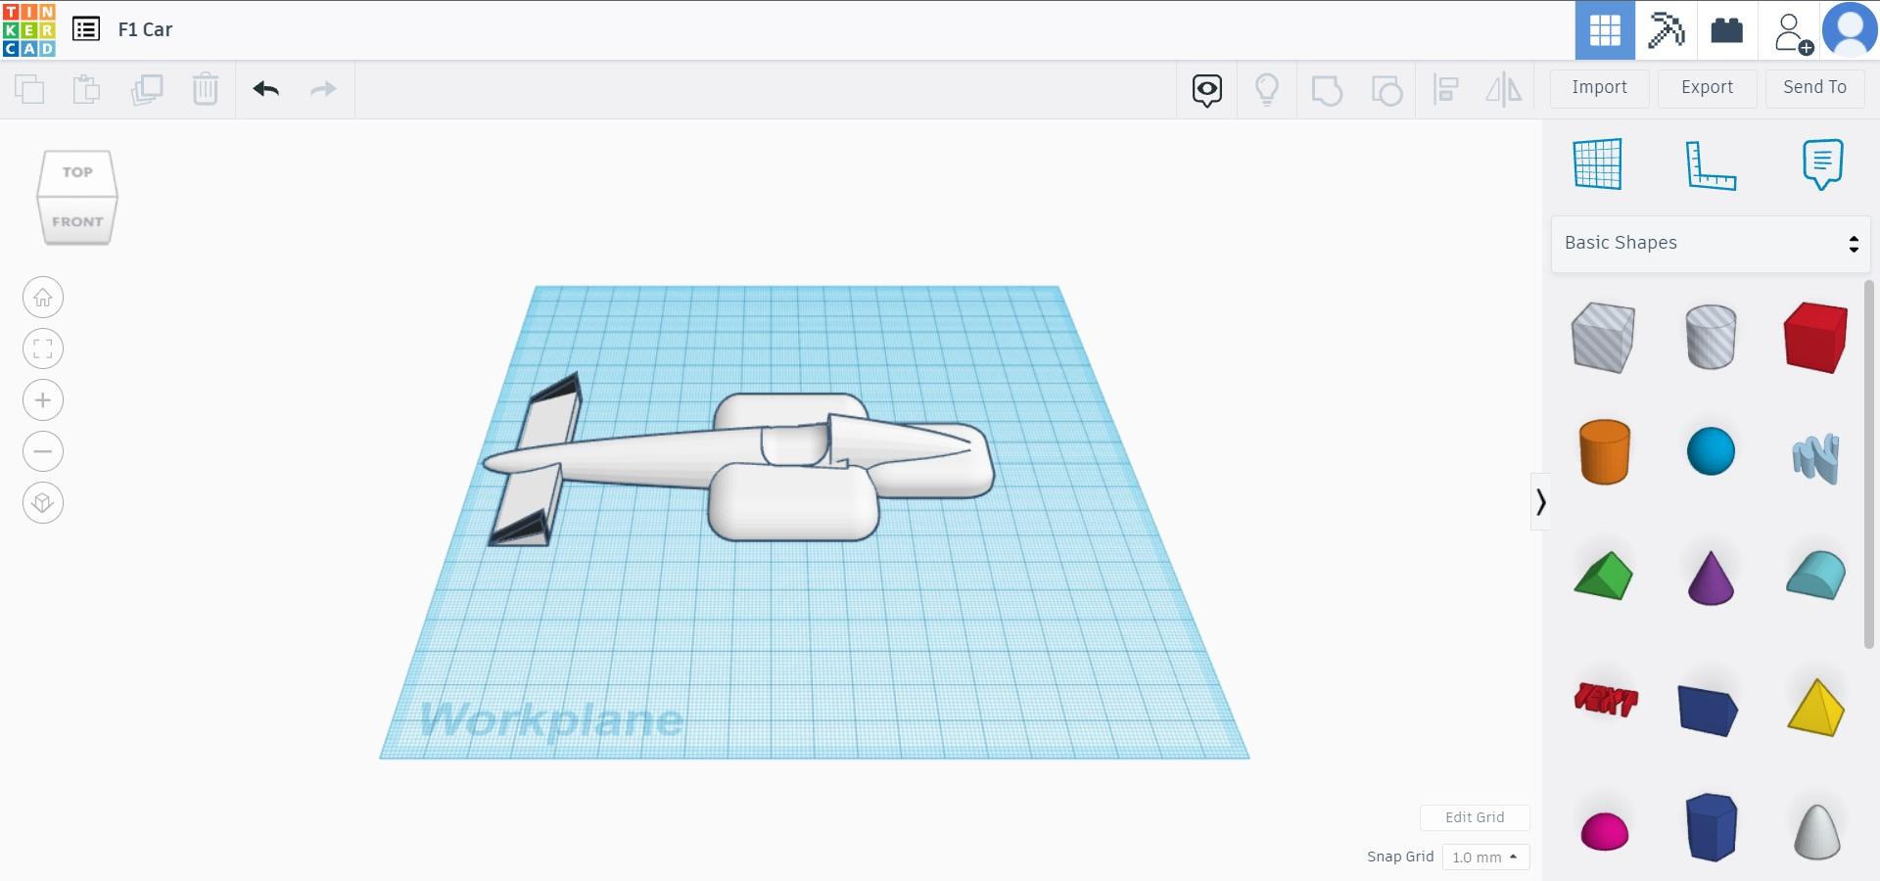Viewport: 1880px width, 881px height.
Task: Open the designs list menu icon
Action: click(x=86, y=29)
